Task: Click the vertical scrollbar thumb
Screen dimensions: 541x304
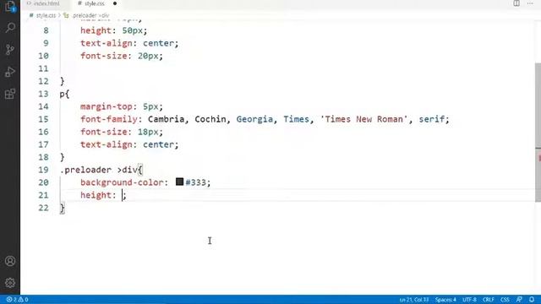Action: [538, 133]
